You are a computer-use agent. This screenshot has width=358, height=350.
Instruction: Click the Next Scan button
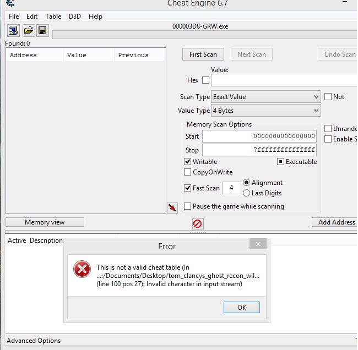(x=252, y=54)
